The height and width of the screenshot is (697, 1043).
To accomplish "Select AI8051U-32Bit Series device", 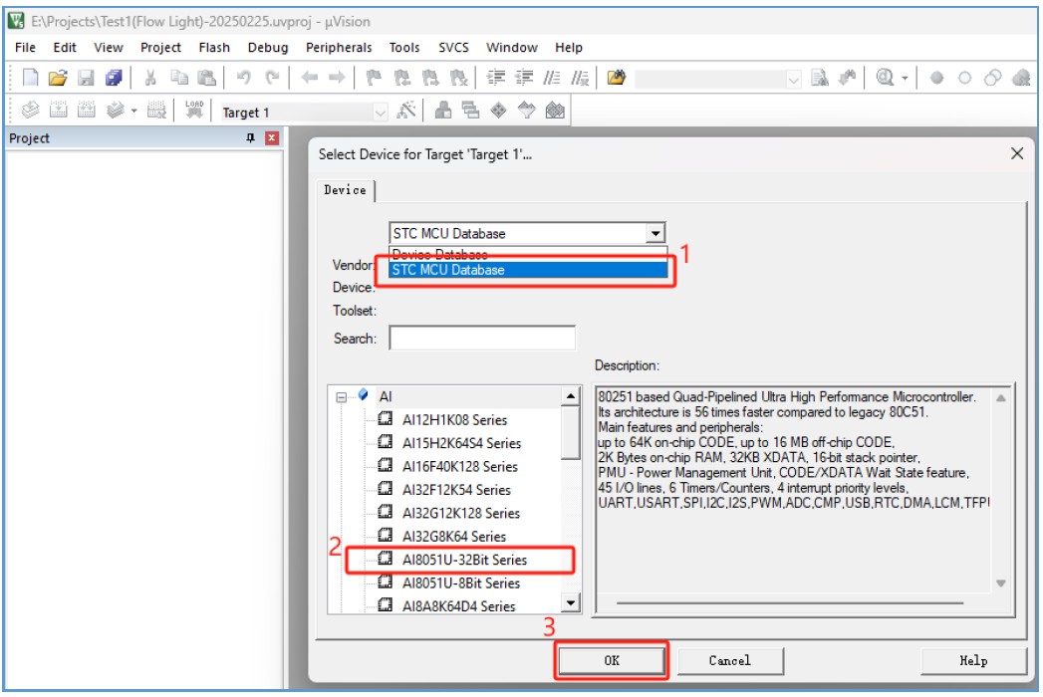I will [x=464, y=560].
